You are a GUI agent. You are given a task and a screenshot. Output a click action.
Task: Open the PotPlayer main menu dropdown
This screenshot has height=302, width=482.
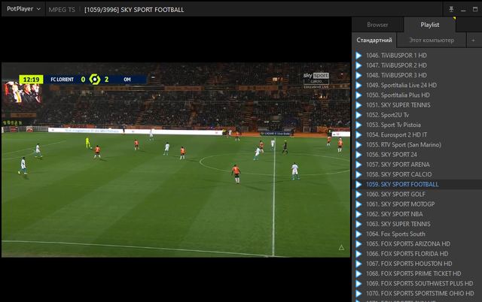point(23,9)
